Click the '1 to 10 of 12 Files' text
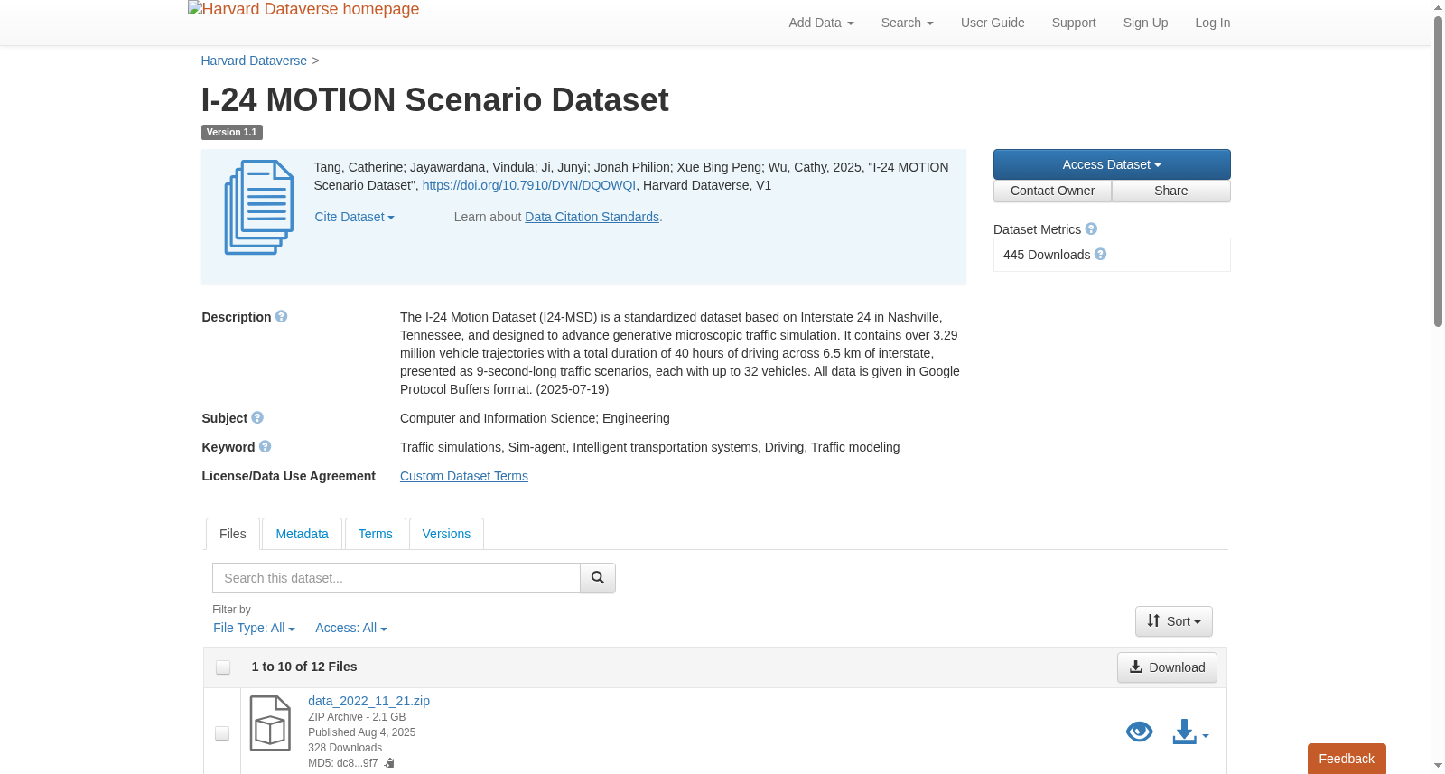 [304, 667]
